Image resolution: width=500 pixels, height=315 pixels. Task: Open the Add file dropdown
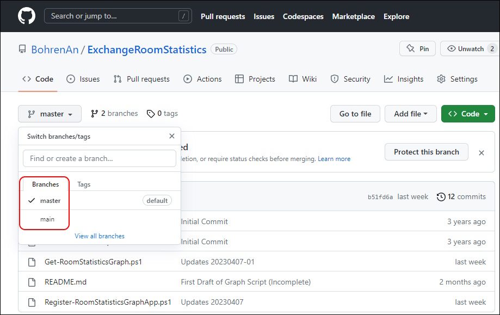pos(410,114)
